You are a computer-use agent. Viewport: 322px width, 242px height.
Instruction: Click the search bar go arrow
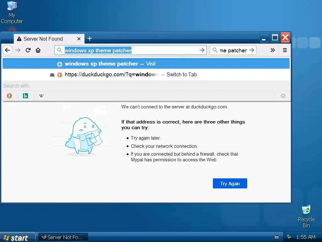252,50
